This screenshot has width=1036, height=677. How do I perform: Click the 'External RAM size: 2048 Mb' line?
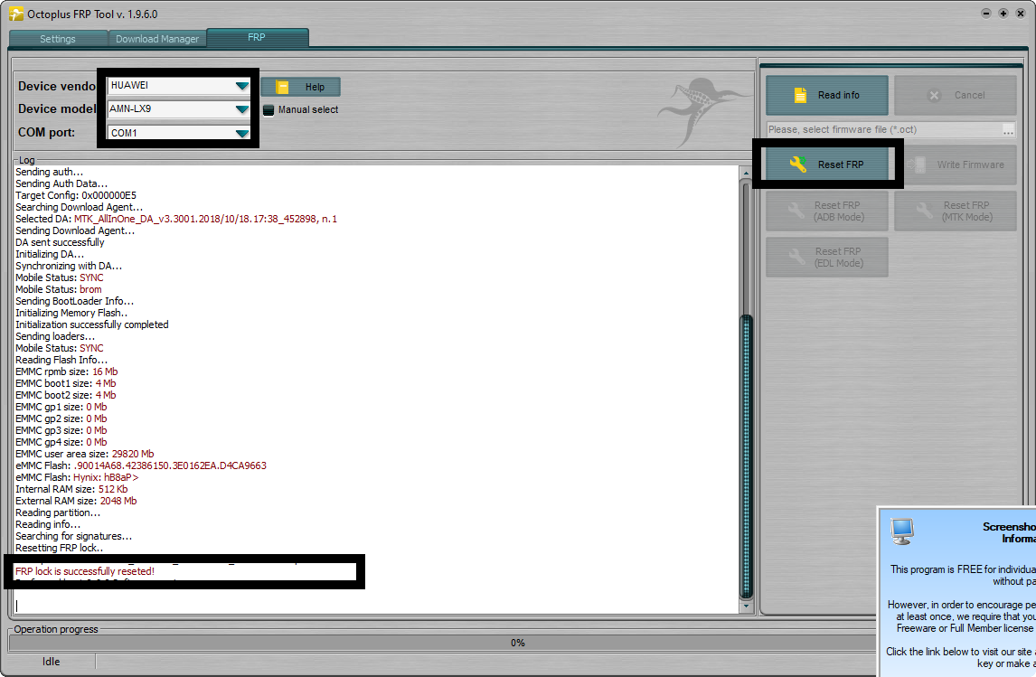[76, 501]
